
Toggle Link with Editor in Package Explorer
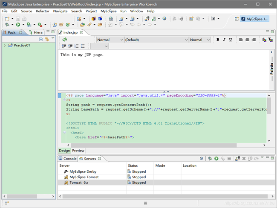(x=47, y=39)
